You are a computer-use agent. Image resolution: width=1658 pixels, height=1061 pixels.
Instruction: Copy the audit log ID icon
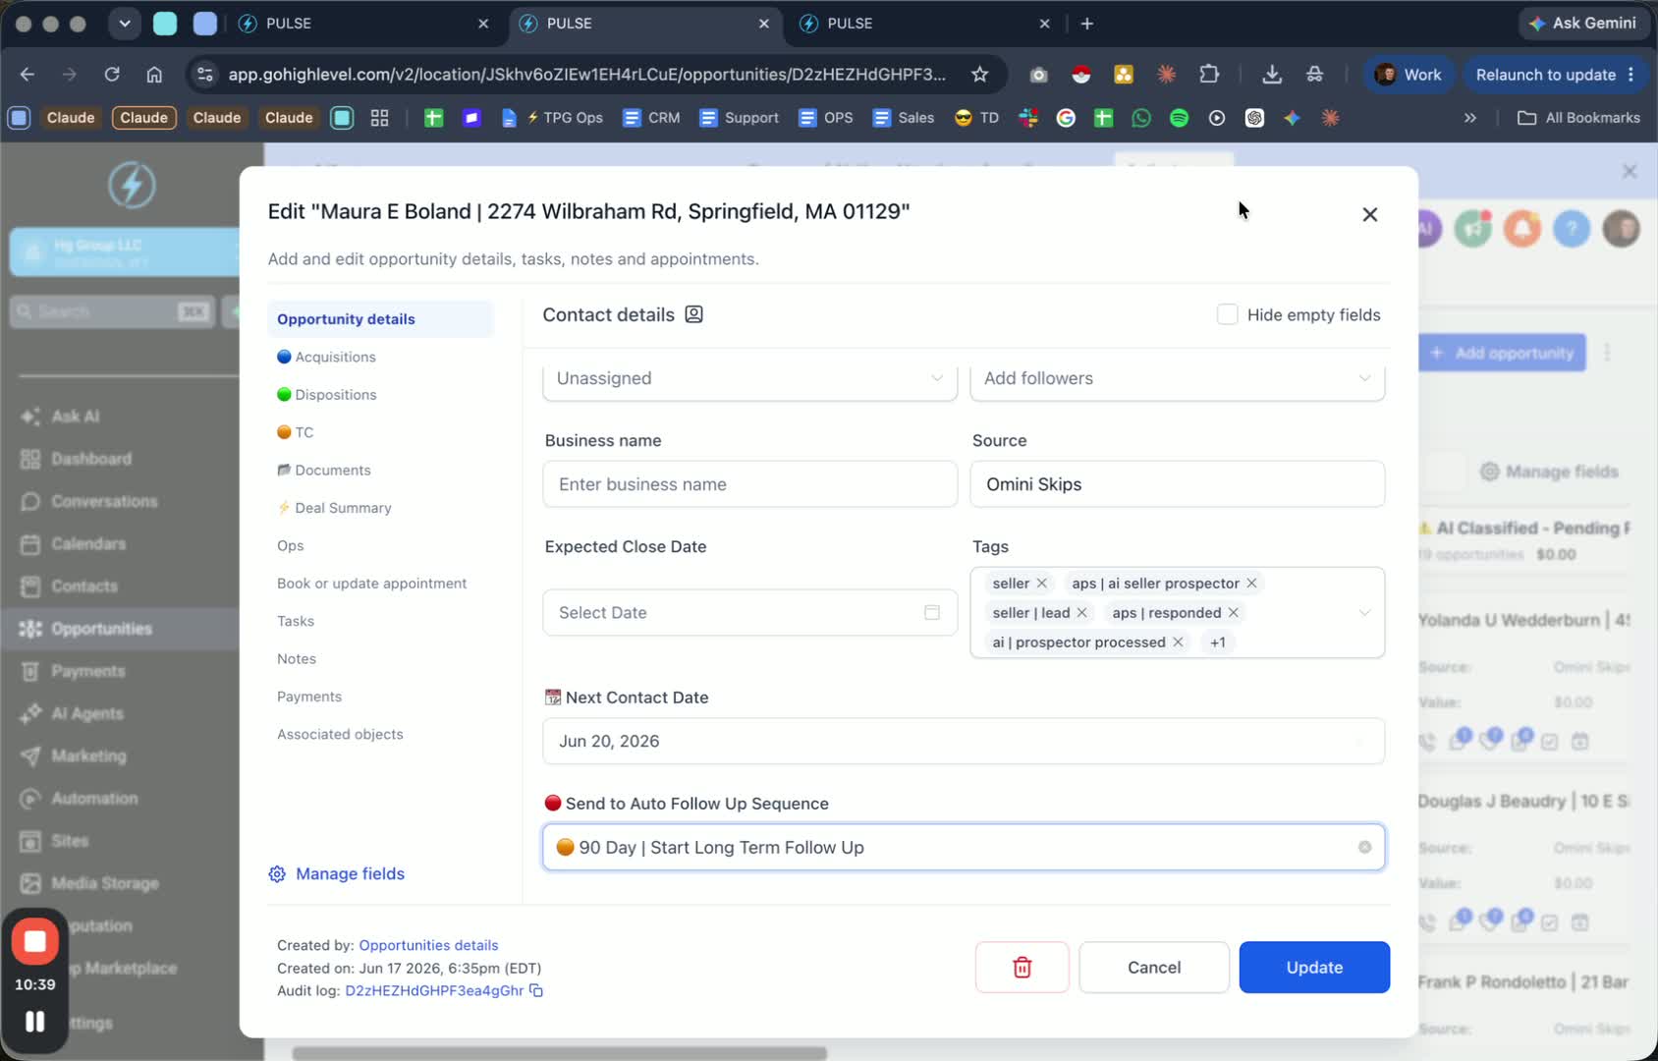tap(536, 990)
